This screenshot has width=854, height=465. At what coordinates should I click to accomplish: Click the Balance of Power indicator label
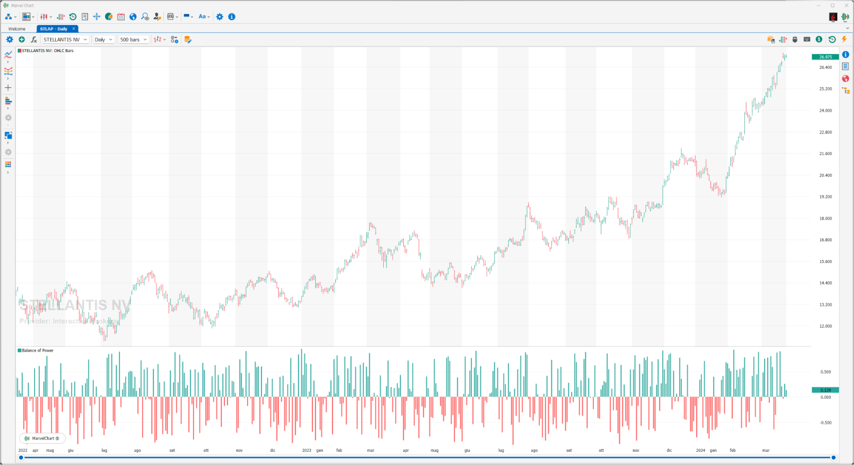(x=38, y=351)
